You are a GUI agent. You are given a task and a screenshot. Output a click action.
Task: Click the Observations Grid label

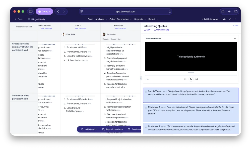(24, 27)
